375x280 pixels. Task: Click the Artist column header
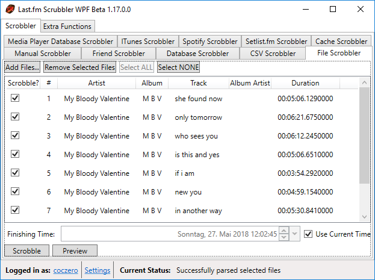97,83
